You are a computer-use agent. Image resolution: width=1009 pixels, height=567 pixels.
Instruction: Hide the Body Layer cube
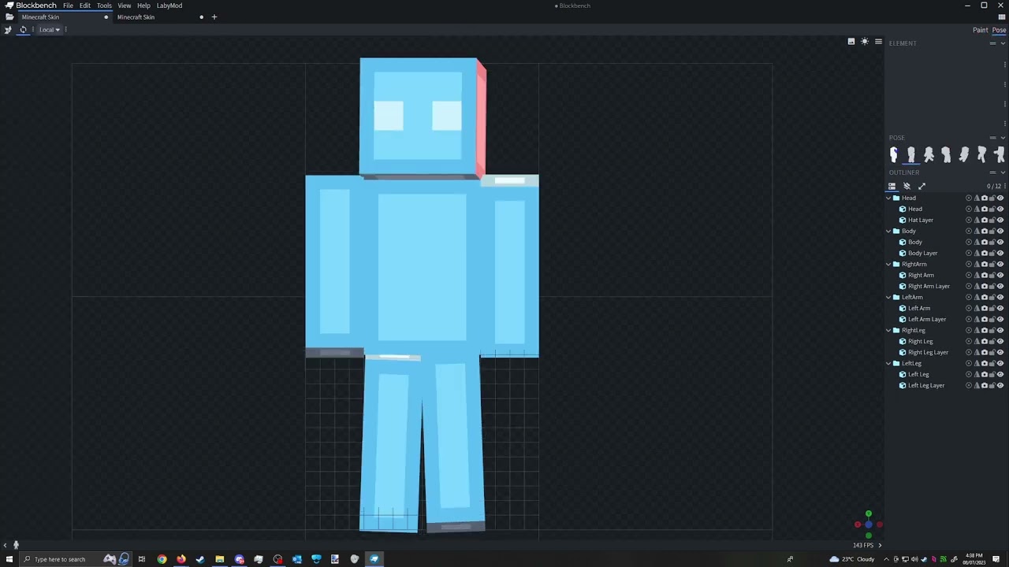pyautogui.click(x=1000, y=254)
